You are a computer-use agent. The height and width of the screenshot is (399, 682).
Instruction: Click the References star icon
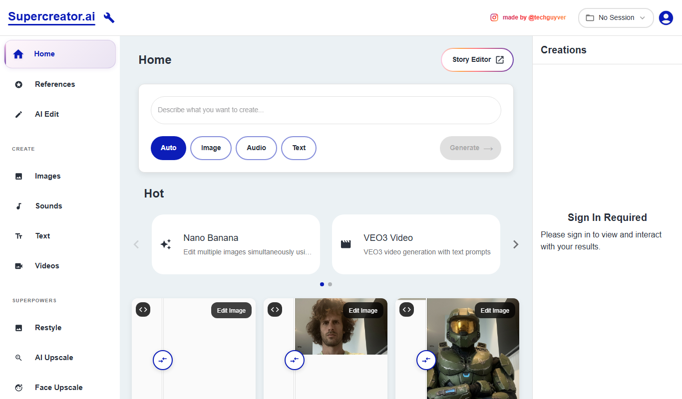pos(19,84)
